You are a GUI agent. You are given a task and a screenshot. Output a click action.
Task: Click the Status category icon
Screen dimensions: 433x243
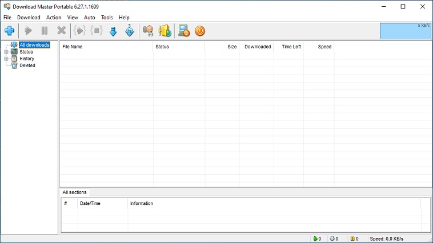[14, 51]
